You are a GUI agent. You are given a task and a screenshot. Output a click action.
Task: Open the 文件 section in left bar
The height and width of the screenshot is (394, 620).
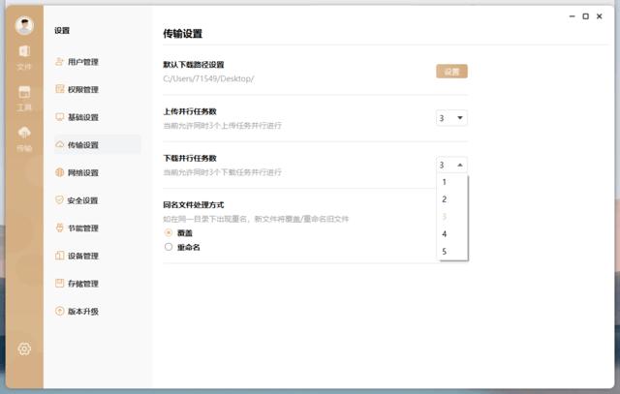point(24,58)
